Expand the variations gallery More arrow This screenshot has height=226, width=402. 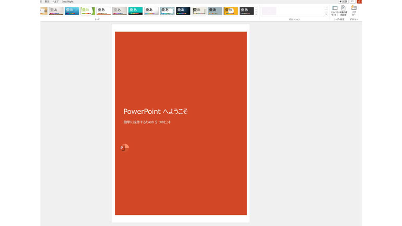click(x=326, y=14)
